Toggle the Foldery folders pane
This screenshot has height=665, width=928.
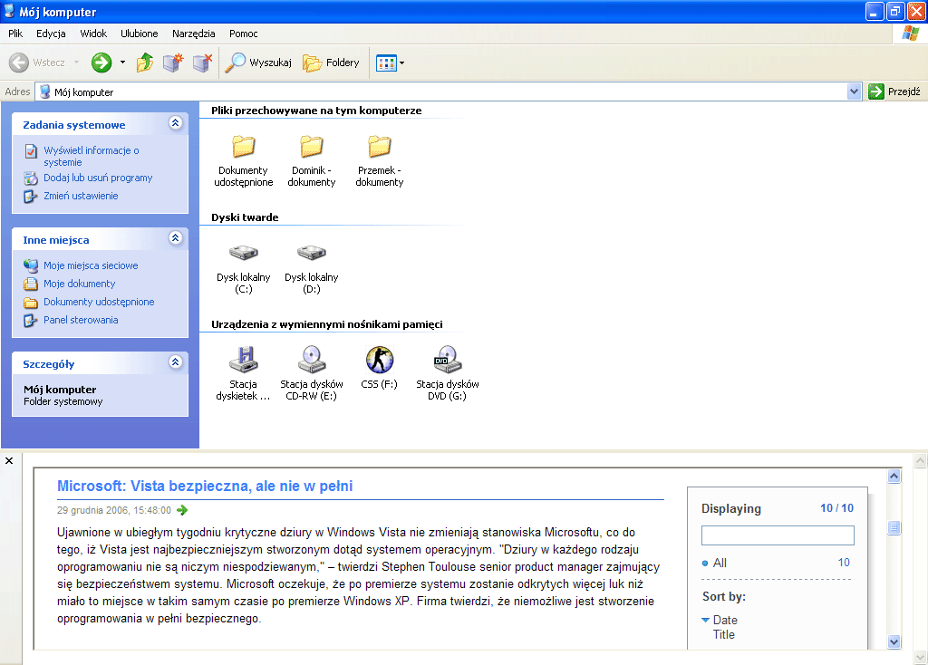coord(331,63)
